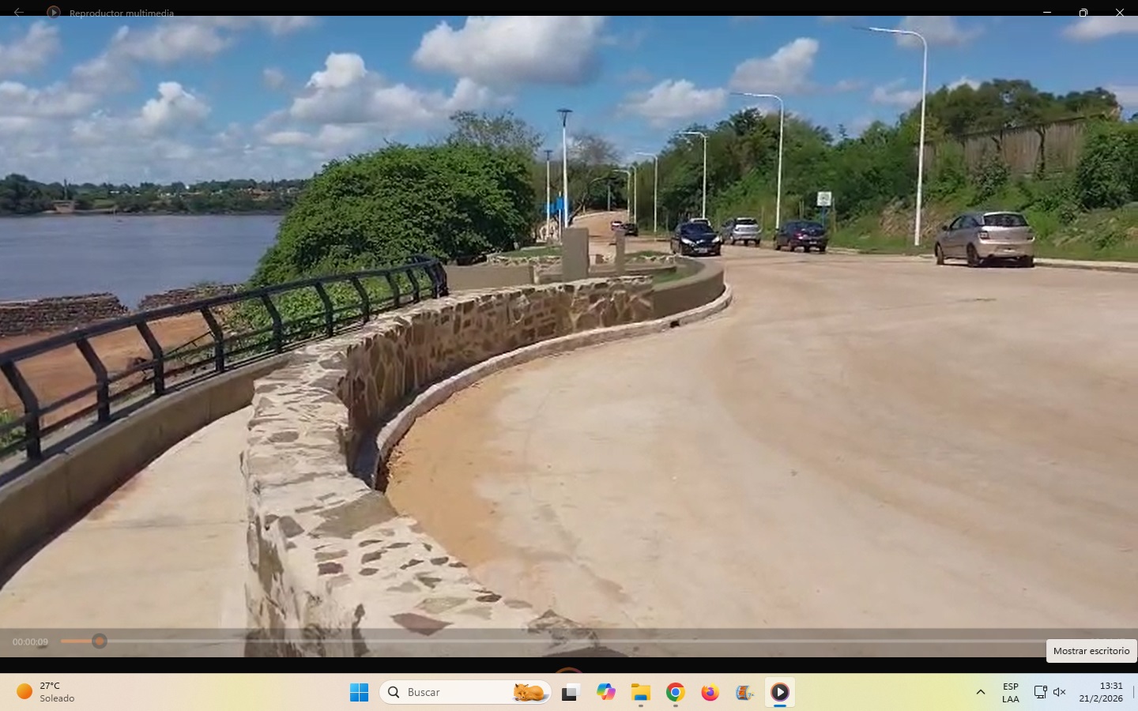This screenshot has height=711, width=1138.
Task: Open File Explorer from the taskbar
Action: click(x=640, y=693)
